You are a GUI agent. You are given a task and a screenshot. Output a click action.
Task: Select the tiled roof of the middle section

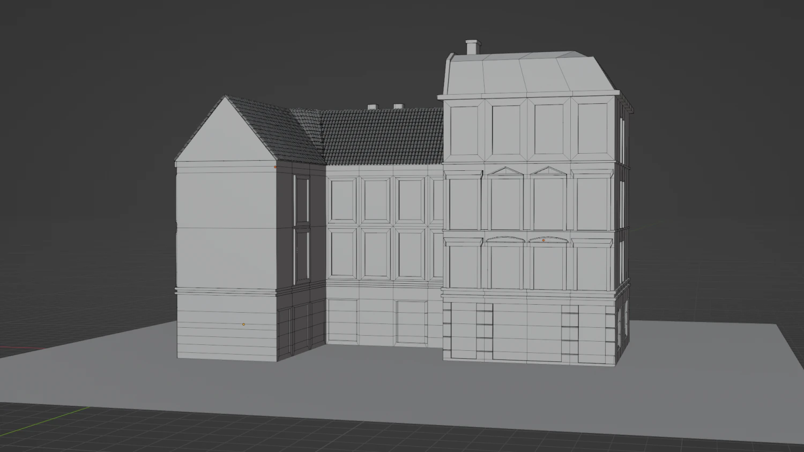(383, 137)
